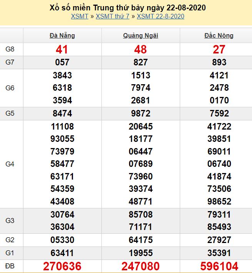Click the G4 row label
The image size is (252, 273).
coord(10,164)
